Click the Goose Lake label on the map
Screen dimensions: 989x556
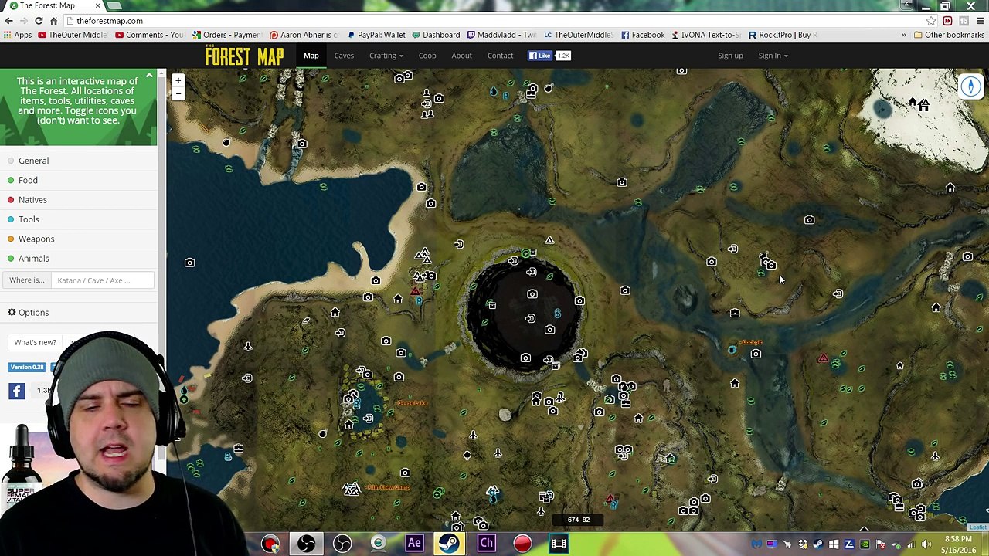(x=412, y=402)
